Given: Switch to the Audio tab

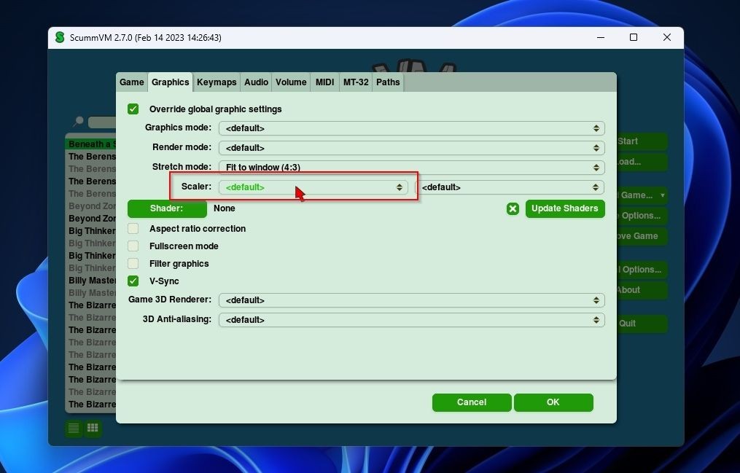Looking at the screenshot, I should [x=256, y=82].
